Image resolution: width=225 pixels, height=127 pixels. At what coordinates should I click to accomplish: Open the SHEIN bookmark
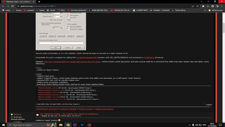98,10
